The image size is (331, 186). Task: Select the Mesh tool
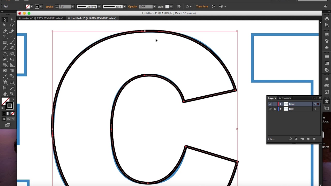pyautogui.click(x=5, y=71)
